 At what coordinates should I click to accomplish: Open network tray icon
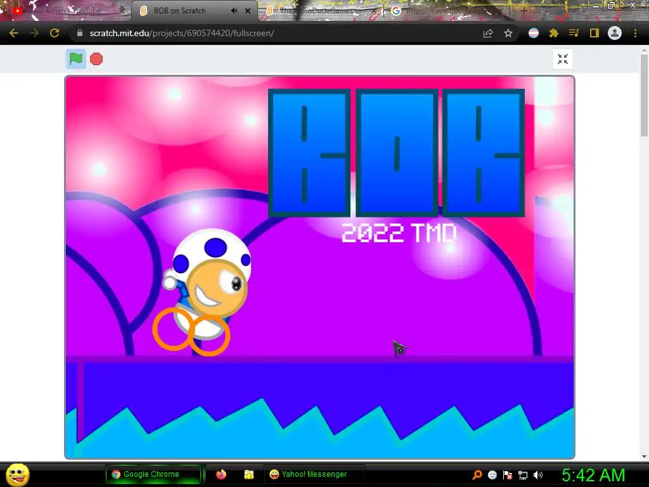point(523,475)
